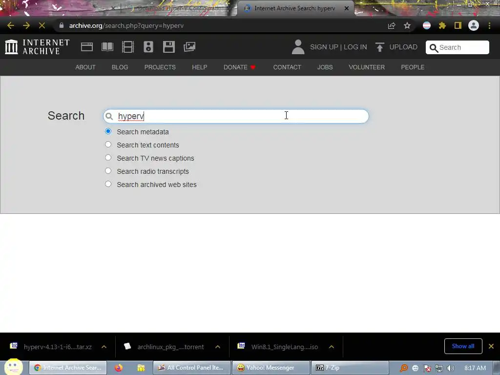Click the upload arrow icon
Viewport: 500px width, 375px height.
point(379,47)
